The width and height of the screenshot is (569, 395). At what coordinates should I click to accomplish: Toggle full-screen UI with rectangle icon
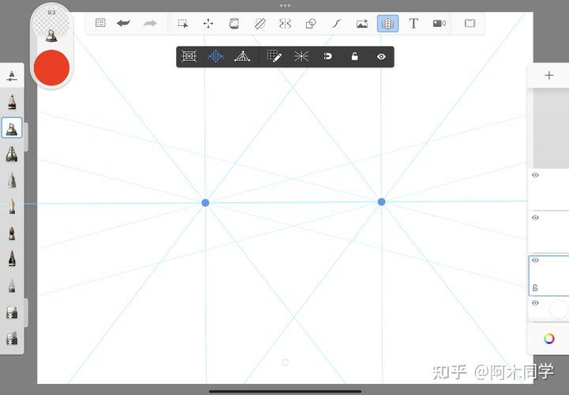point(470,24)
